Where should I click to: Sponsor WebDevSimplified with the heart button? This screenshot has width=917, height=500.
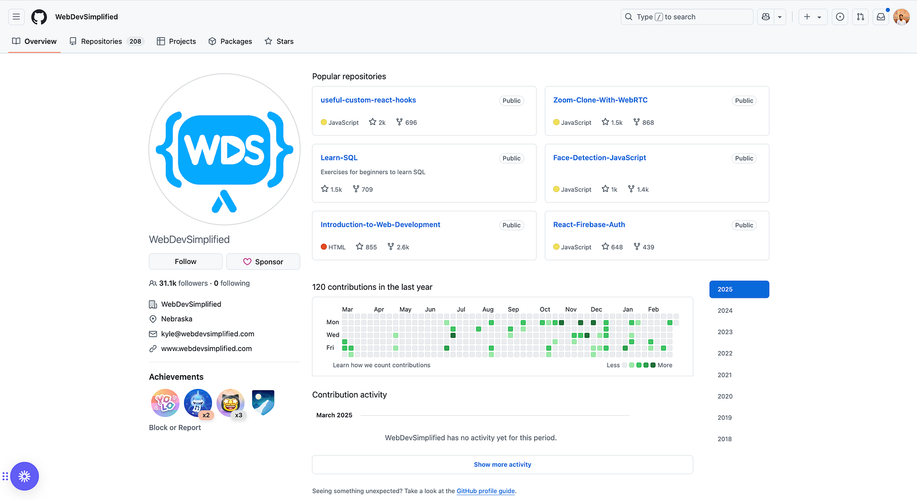tap(263, 262)
